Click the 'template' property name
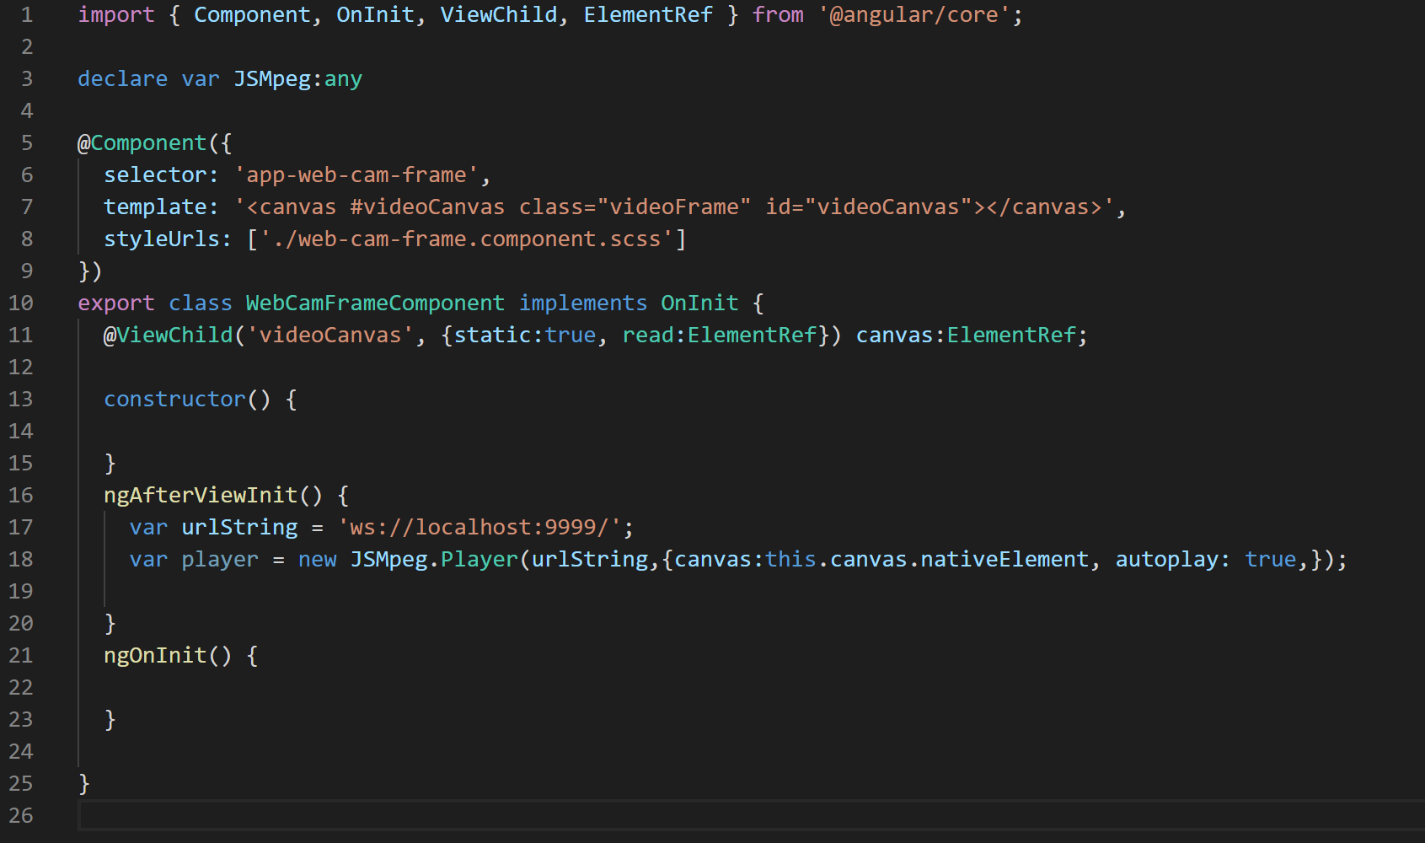The height and width of the screenshot is (843, 1425). 155,207
